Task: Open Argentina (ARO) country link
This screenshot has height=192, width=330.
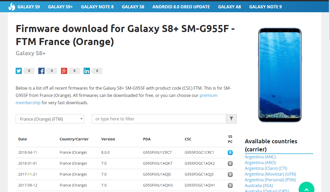Action: click(260, 163)
